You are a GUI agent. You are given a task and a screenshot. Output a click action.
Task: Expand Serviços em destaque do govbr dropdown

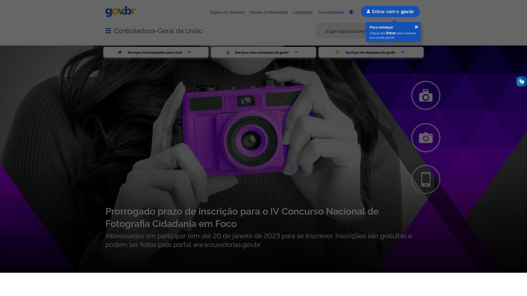coord(371,52)
